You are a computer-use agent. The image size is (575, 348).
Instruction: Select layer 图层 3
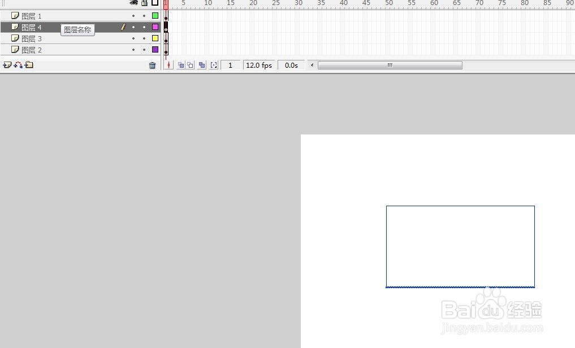tap(80, 38)
